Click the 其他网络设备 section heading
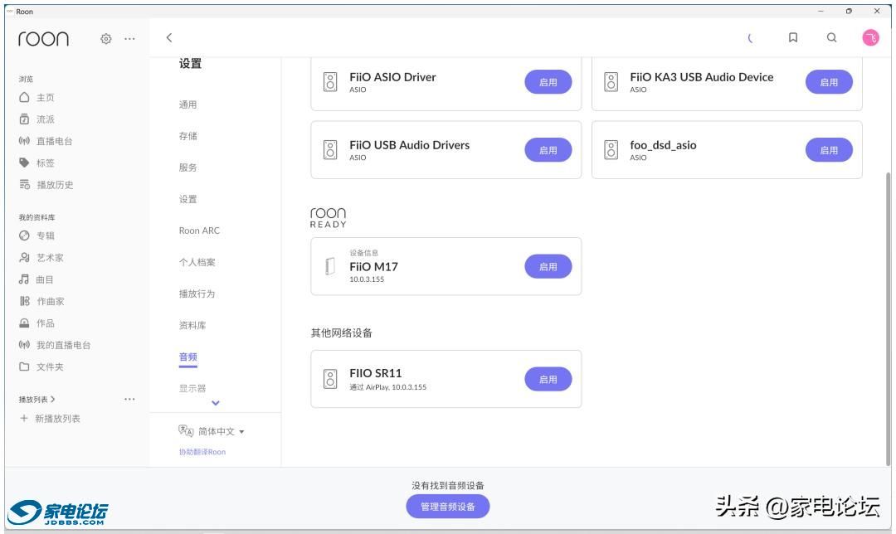This screenshot has height=534, width=896. tap(341, 333)
